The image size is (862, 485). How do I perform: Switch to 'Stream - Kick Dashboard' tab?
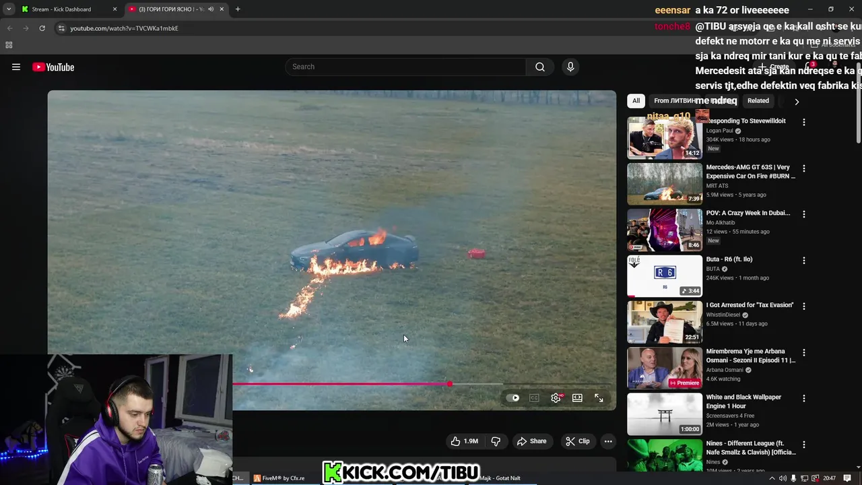click(67, 9)
